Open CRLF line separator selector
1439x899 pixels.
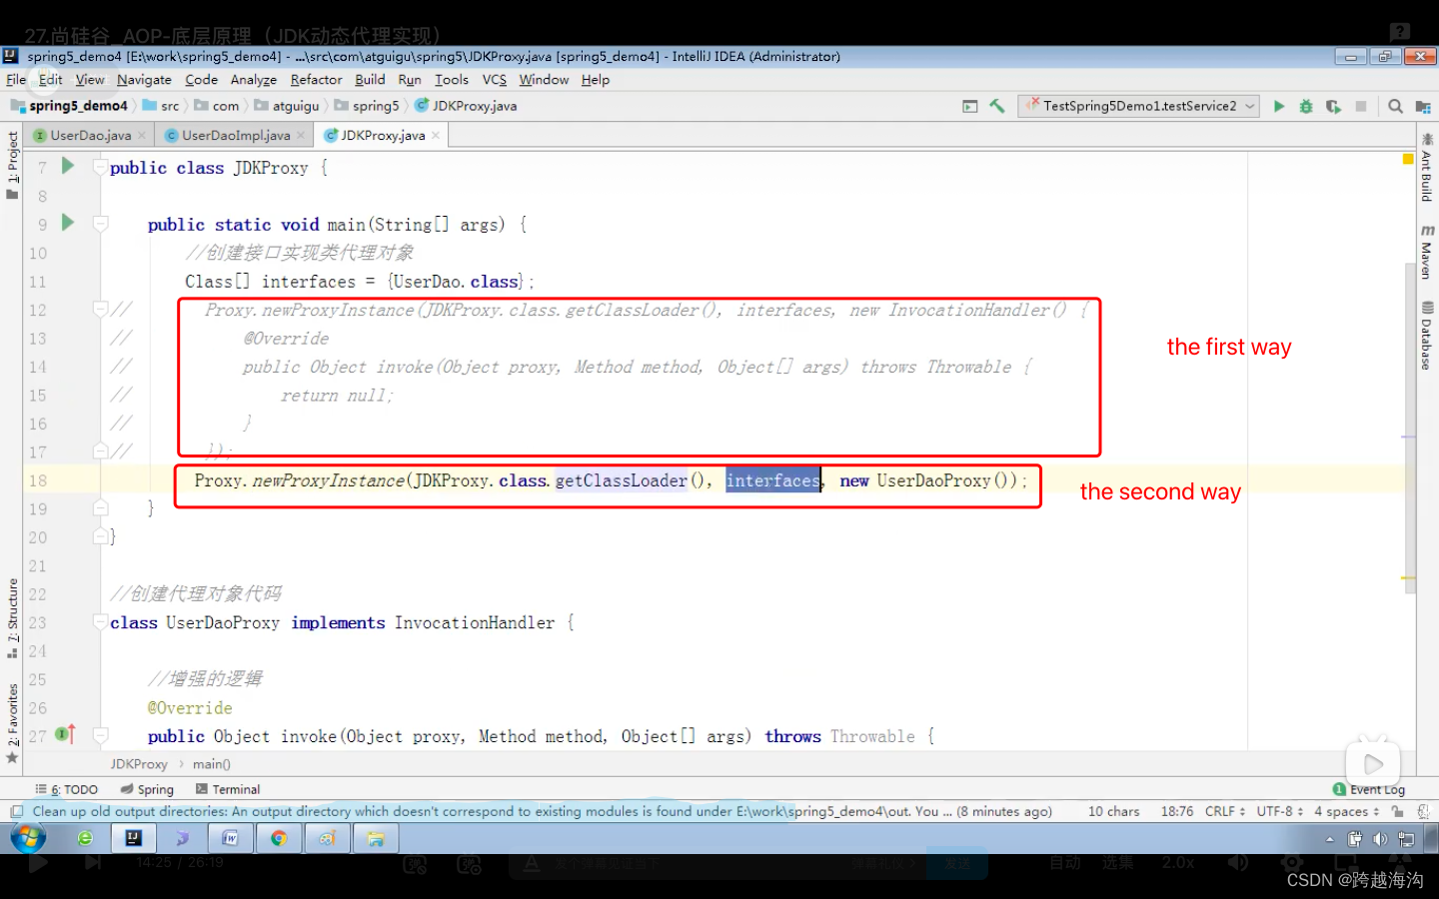[x=1225, y=811]
